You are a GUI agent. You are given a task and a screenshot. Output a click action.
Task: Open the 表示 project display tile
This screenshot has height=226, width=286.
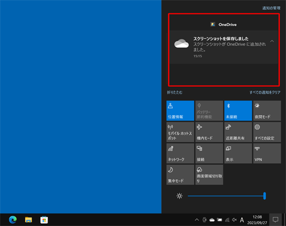pyautogui.click(x=238, y=154)
